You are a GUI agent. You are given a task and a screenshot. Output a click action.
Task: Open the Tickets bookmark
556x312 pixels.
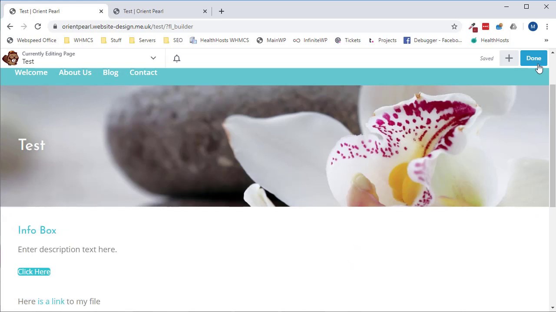(x=348, y=40)
